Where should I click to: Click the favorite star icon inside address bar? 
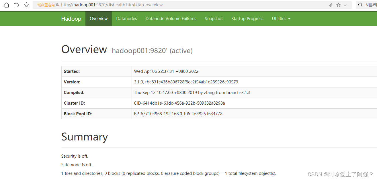tap(338, 5)
